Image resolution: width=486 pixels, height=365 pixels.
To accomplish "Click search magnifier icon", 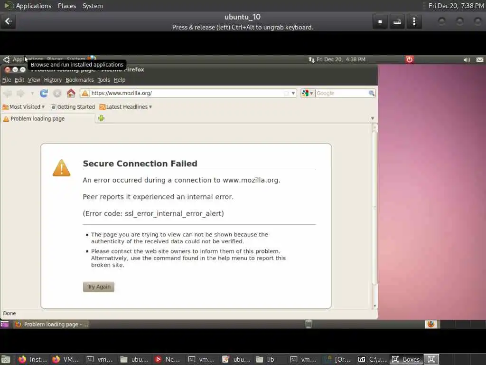I will tap(371, 93).
